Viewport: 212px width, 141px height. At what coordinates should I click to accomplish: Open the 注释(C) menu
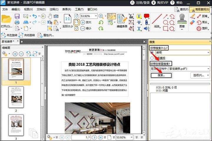pyautogui.click(x=54, y=9)
